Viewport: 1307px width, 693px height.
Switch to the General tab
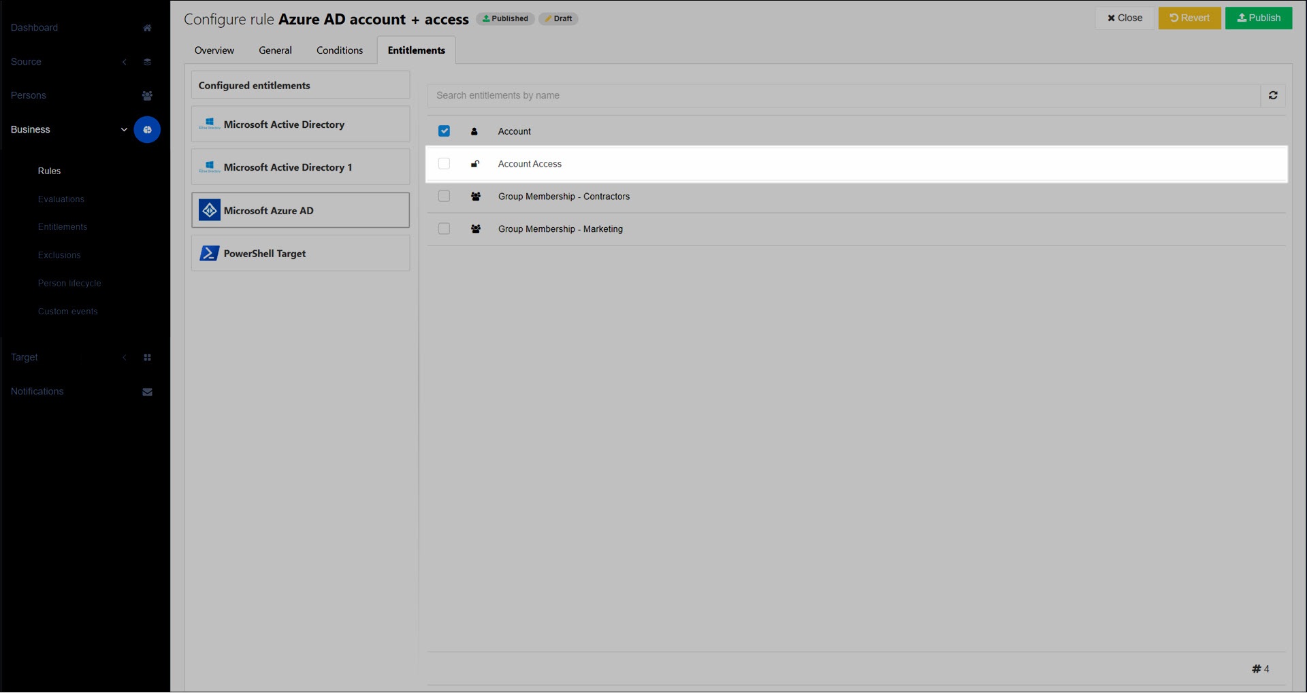[275, 50]
